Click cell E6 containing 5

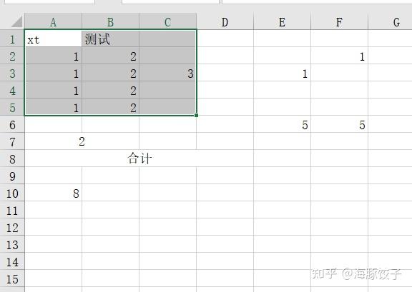pyautogui.click(x=283, y=125)
